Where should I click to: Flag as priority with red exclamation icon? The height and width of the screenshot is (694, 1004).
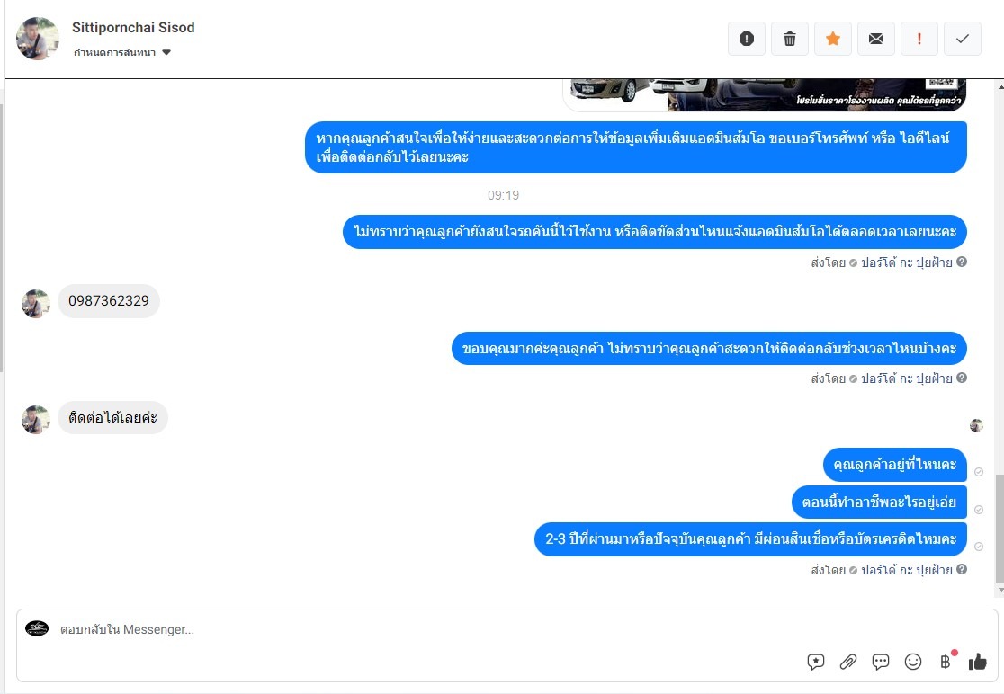[x=919, y=39]
